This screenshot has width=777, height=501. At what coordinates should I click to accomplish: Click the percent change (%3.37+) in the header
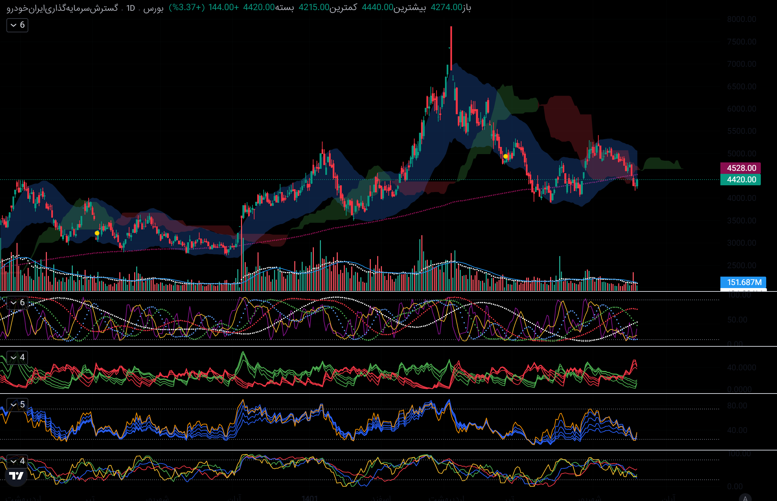(187, 7)
